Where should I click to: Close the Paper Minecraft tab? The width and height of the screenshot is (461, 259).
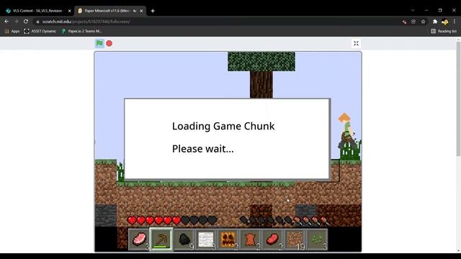point(141,11)
